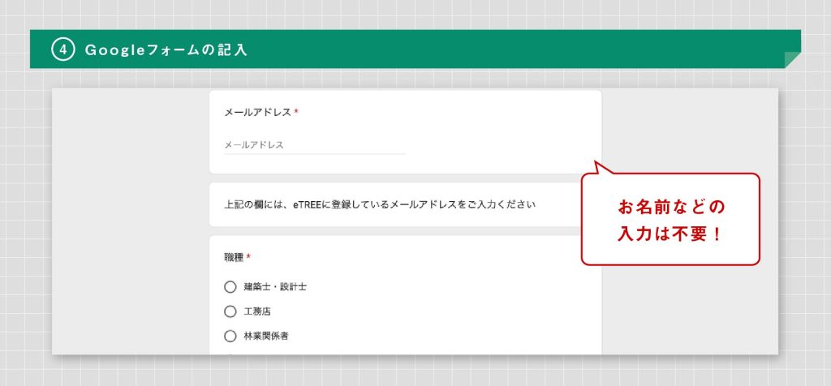Click the 職種 question label
831x386 pixels.
point(234,258)
